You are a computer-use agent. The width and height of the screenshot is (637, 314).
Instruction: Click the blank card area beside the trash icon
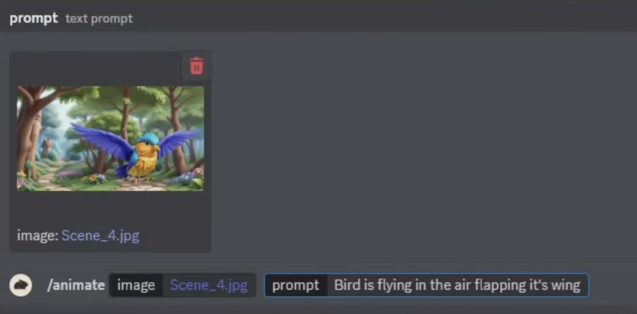[x=96, y=66]
